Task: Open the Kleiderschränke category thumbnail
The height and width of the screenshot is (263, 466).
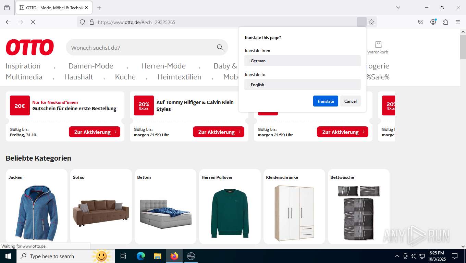Action: point(294,206)
